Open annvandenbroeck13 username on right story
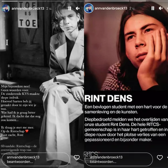 point(111,8)
